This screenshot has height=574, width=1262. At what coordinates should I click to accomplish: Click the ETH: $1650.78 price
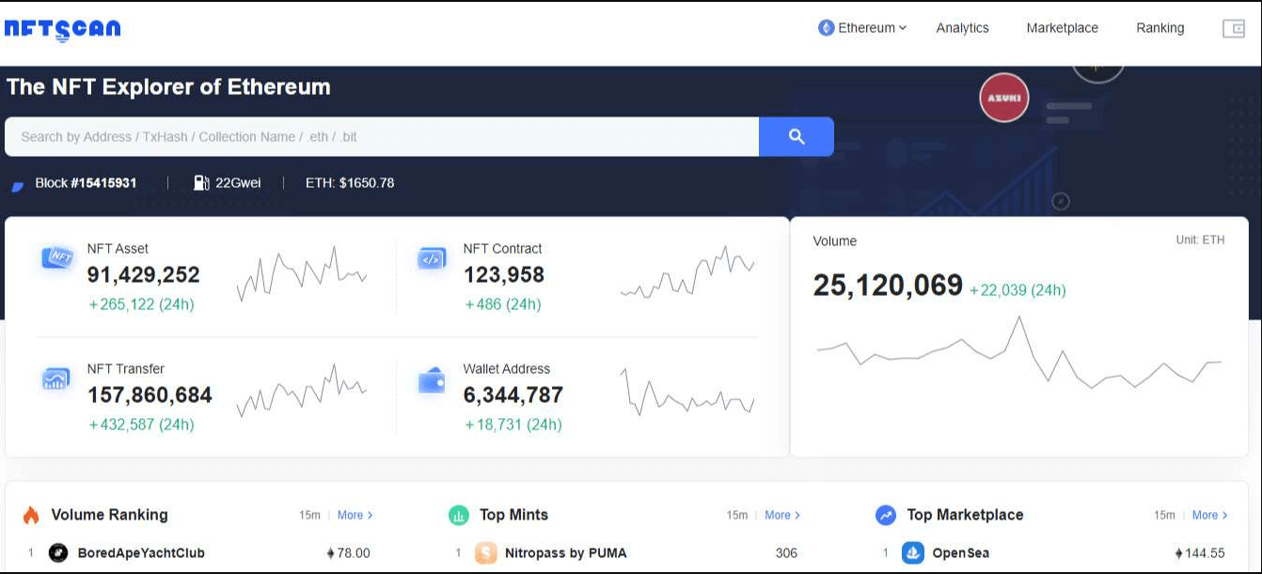[350, 183]
